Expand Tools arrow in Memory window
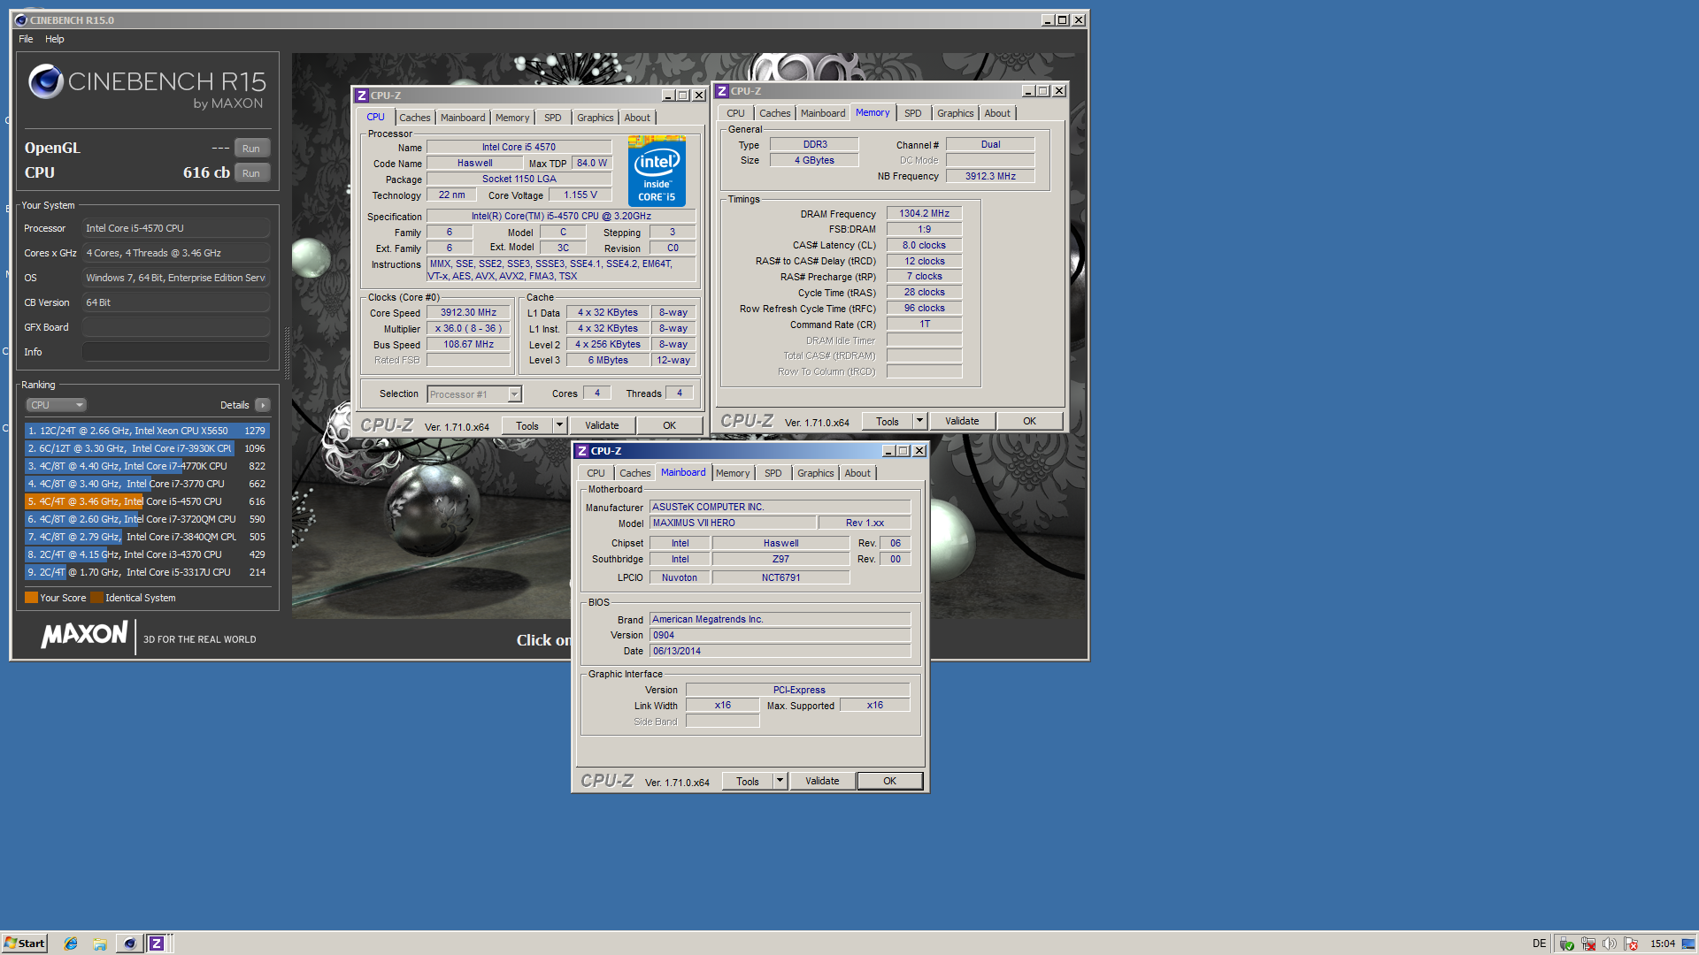Image resolution: width=1699 pixels, height=955 pixels. point(919,421)
